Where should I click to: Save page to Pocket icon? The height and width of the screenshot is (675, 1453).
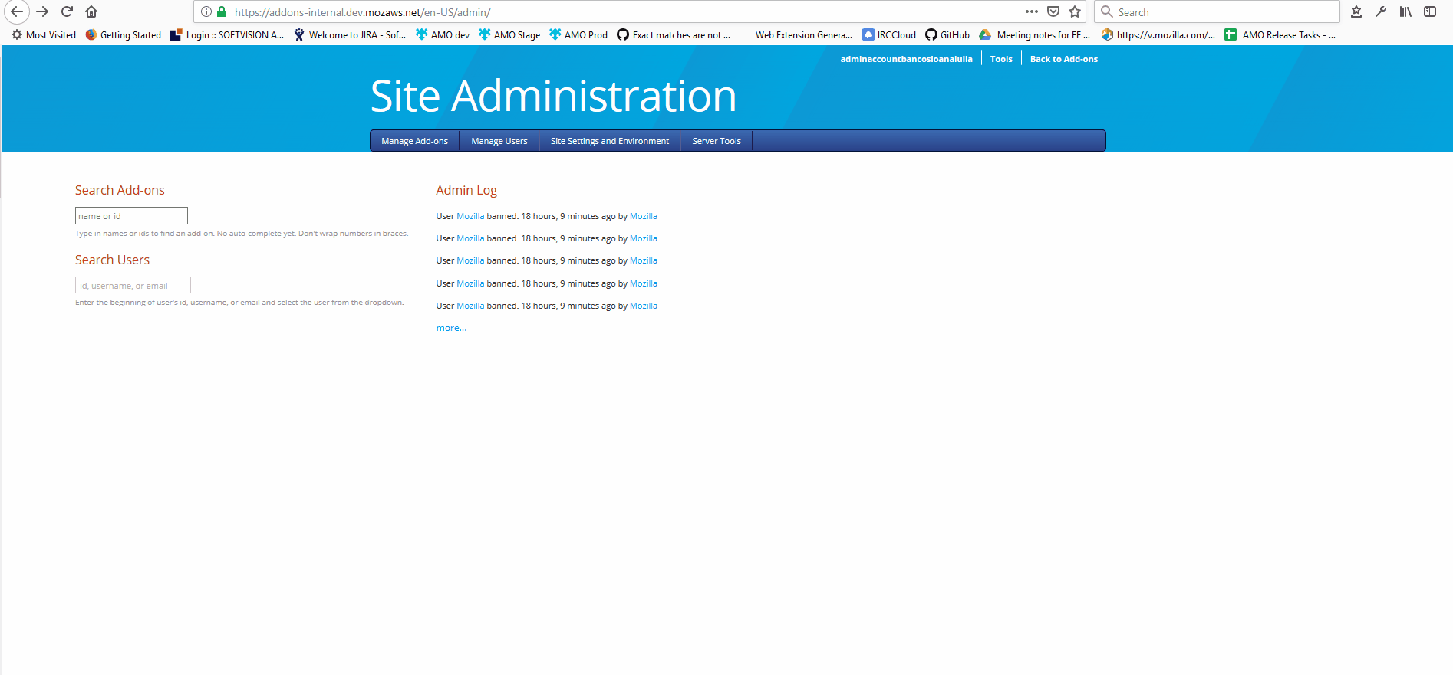[x=1053, y=11]
